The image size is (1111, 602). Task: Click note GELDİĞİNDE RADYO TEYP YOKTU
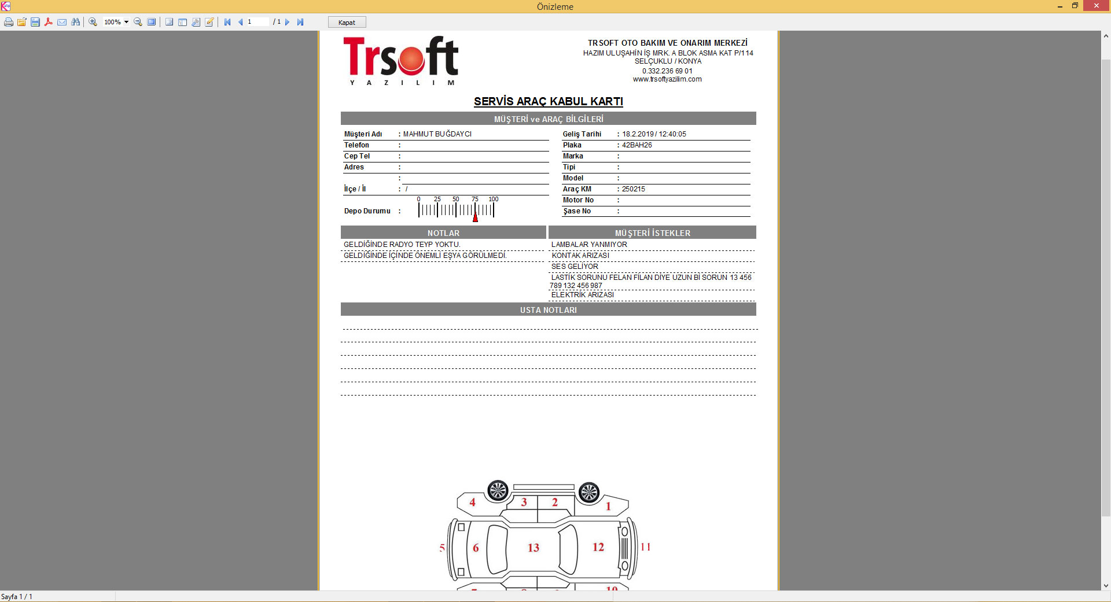(x=402, y=245)
